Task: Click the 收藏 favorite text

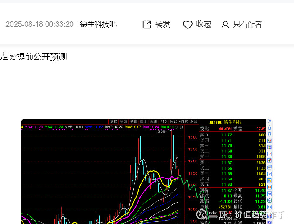Action: point(204,24)
